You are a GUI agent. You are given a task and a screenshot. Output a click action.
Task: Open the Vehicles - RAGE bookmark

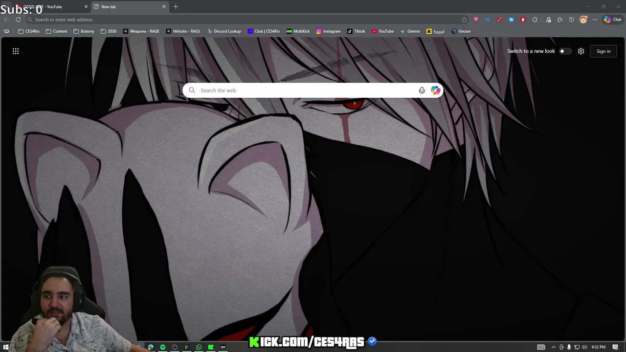(x=183, y=31)
